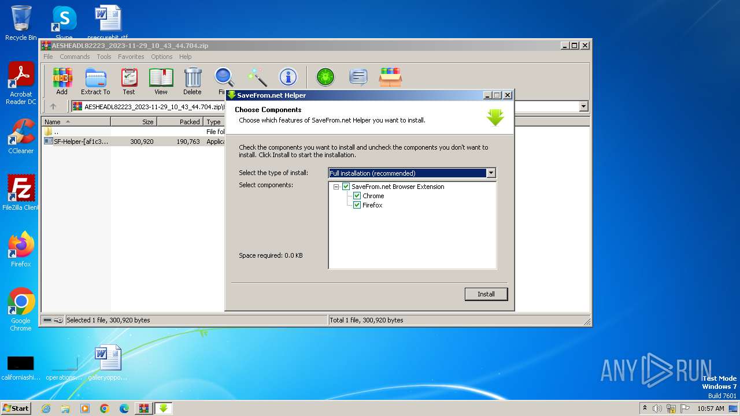
Task: Click the SaveFrom installer taskbar button
Action: pyautogui.click(x=164, y=408)
